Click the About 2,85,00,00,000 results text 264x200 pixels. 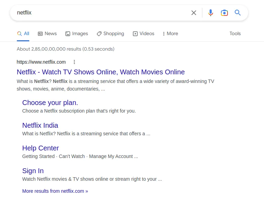[x=65, y=49]
